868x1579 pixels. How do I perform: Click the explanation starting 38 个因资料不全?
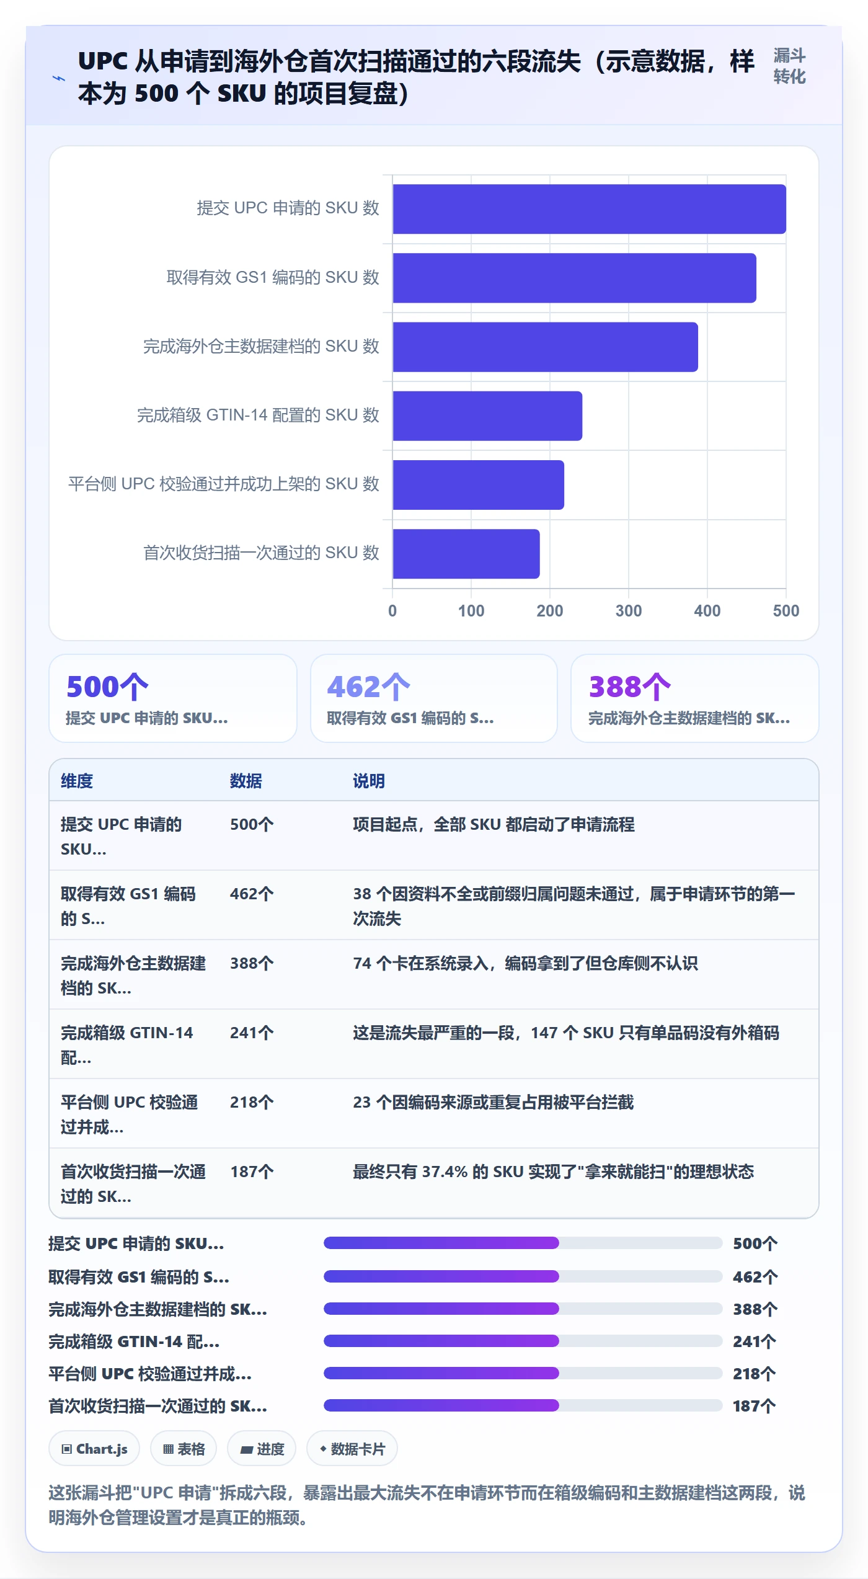[573, 906]
